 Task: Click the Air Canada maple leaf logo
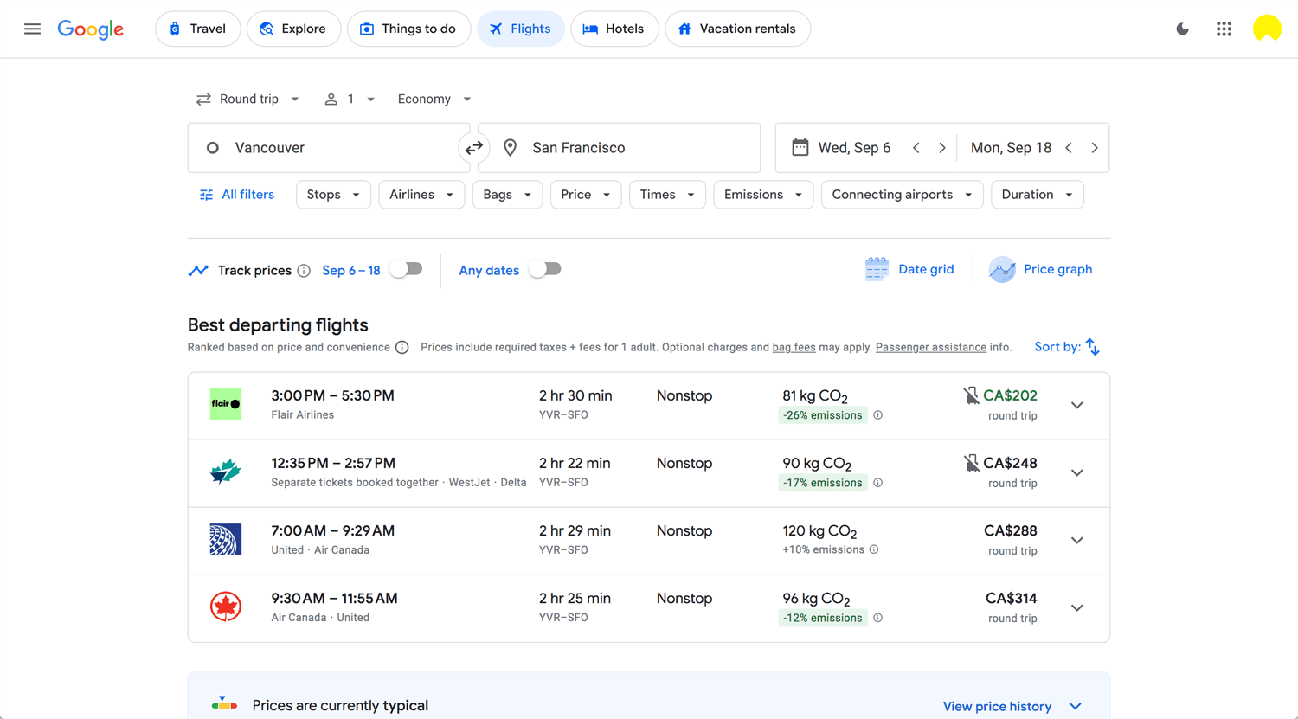coord(226,607)
